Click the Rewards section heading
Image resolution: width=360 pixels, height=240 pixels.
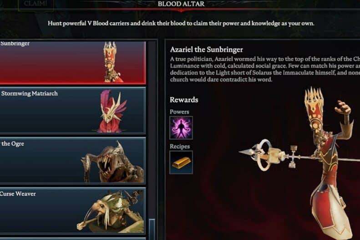click(x=184, y=100)
